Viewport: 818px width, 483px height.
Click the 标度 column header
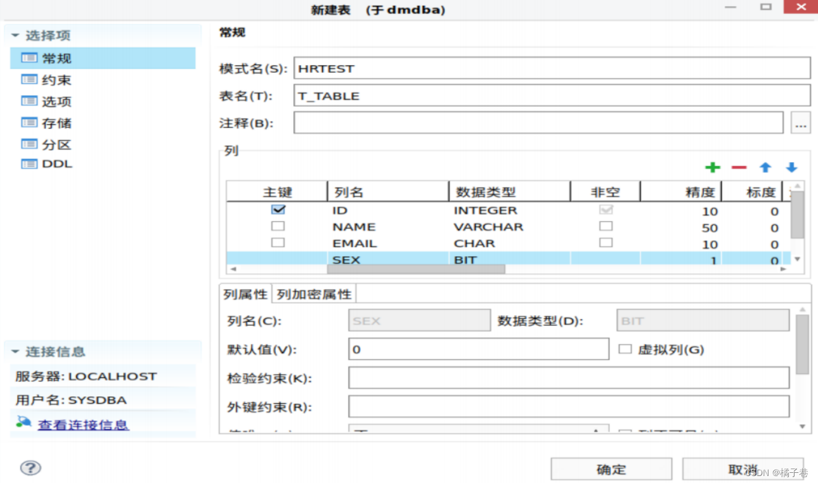(x=753, y=192)
